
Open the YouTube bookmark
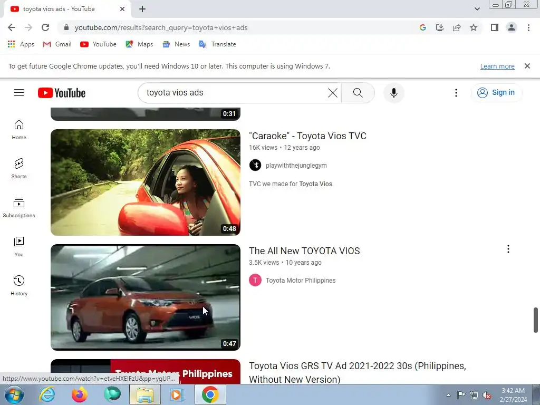click(98, 44)
